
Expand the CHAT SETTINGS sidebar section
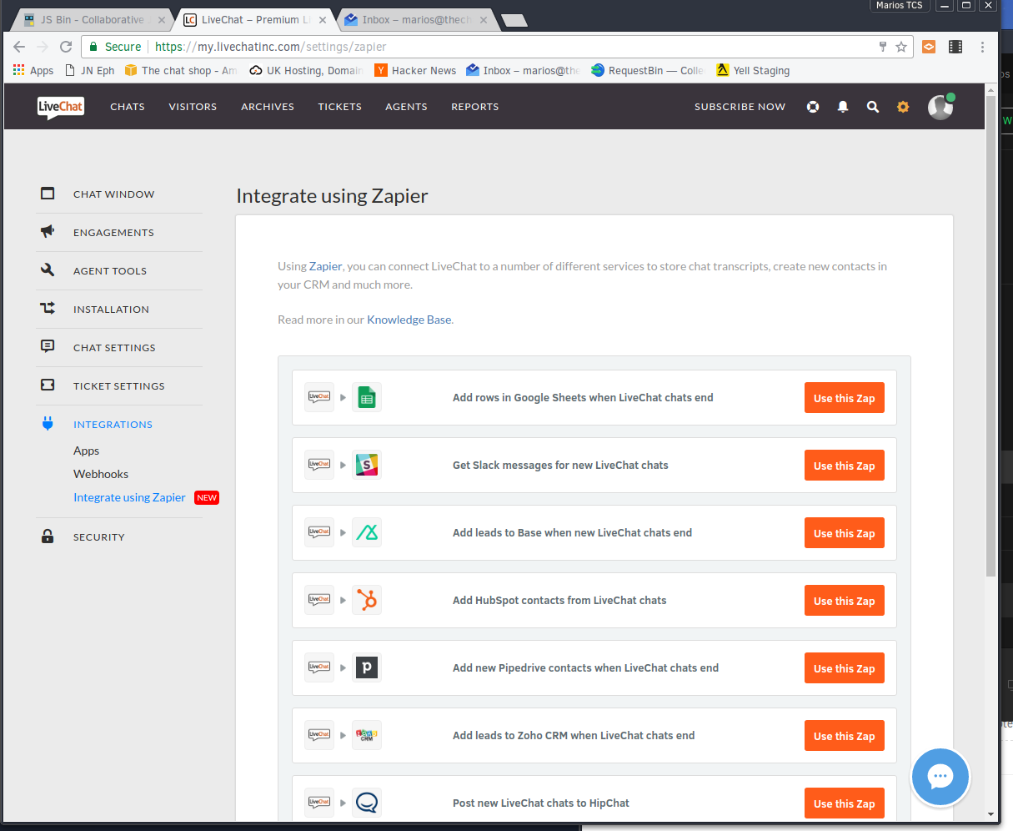[114, 348]
